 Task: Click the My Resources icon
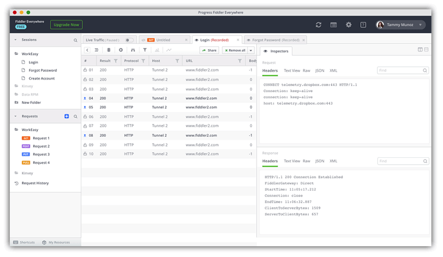coord(44,242)
